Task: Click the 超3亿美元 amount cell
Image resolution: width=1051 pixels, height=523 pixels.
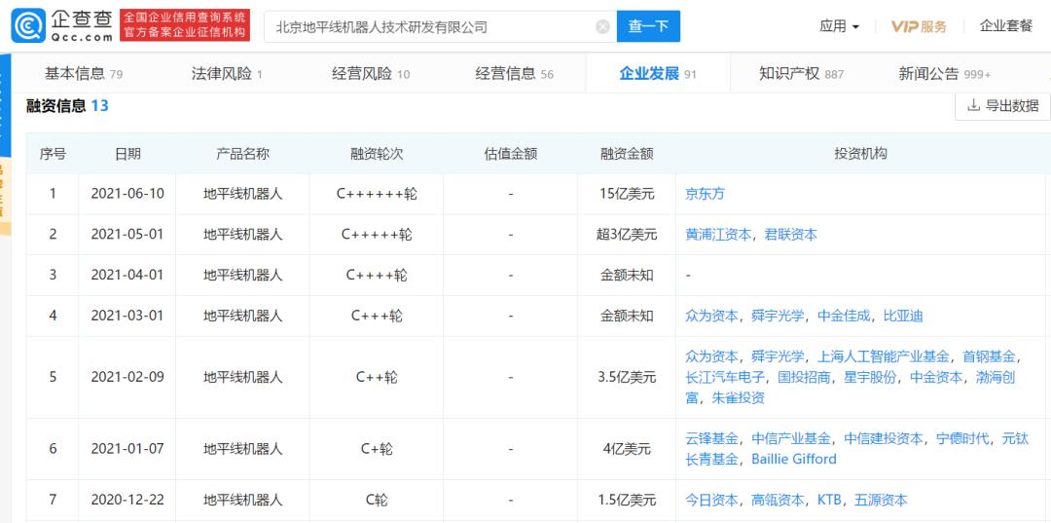Action: coord(627,235)
